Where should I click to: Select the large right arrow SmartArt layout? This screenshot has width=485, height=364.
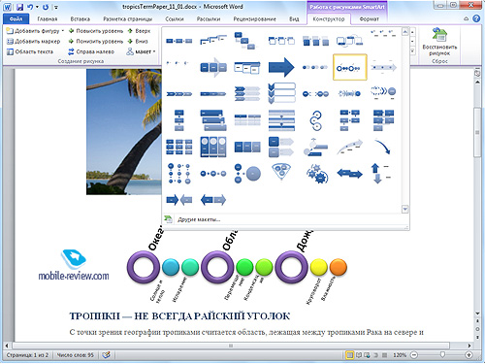pos(281,67)
